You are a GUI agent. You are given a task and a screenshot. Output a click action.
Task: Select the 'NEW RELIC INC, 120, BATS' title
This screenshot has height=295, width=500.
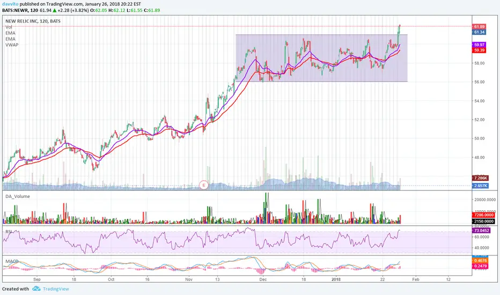pos(33,21)
